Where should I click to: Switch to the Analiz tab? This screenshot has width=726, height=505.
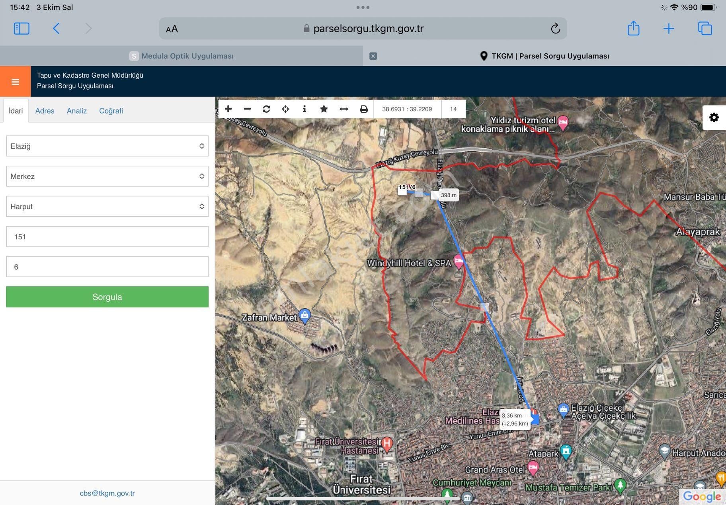pos(77,111)
